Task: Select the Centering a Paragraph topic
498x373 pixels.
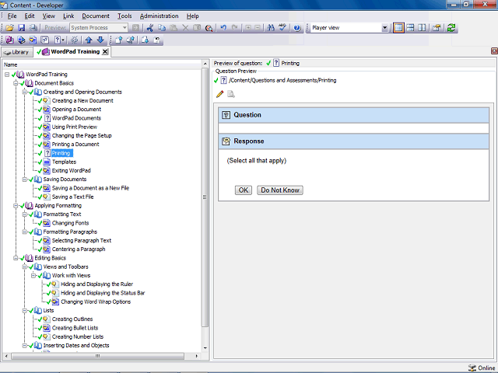Action: coord(79,249)
